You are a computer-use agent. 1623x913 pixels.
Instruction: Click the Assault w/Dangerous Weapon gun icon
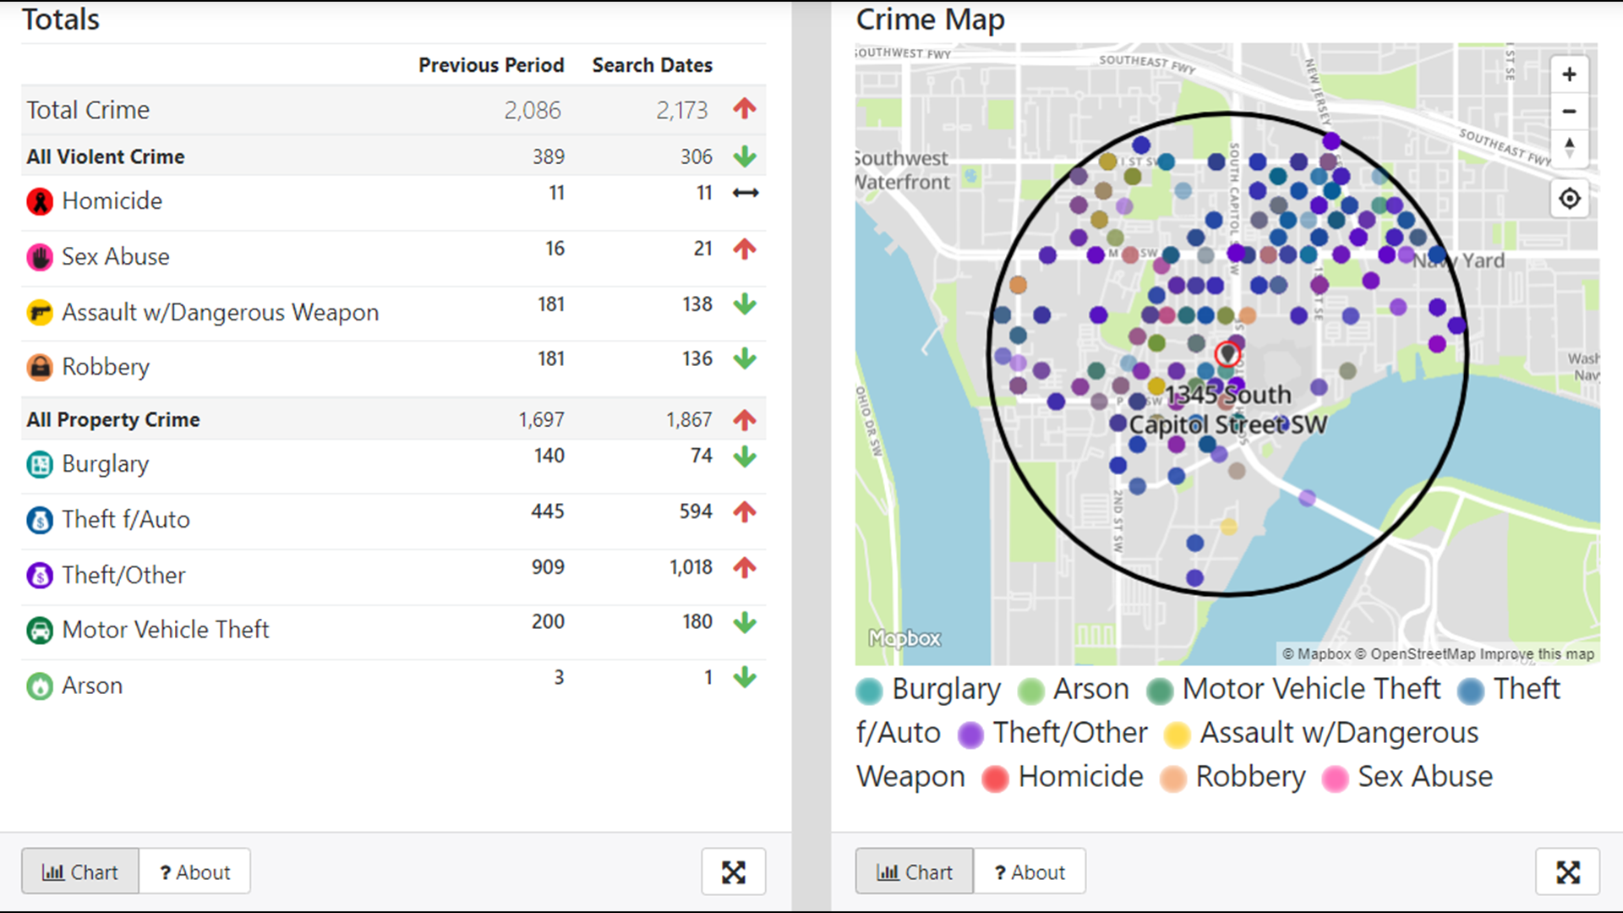(x=40, y=313)
